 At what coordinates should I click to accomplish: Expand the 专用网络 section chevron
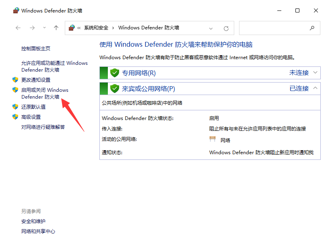click(x=316, y=73)
